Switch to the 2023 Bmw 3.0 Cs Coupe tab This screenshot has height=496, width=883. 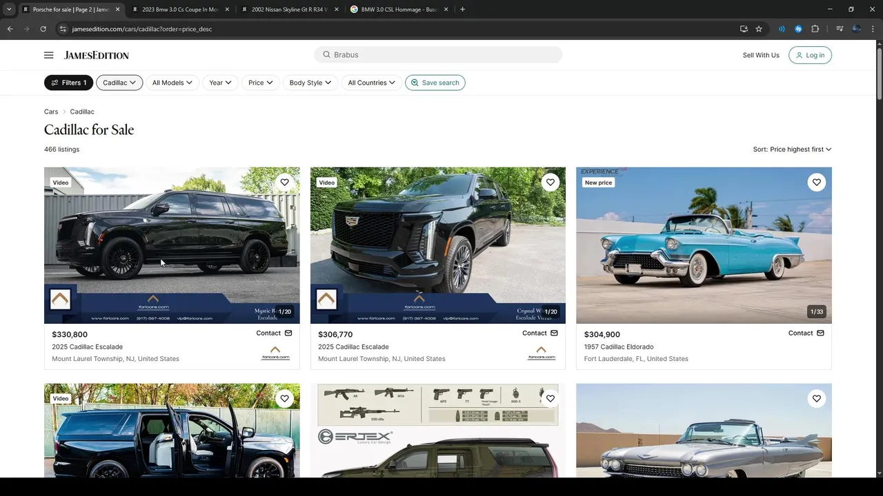(179, 10)
